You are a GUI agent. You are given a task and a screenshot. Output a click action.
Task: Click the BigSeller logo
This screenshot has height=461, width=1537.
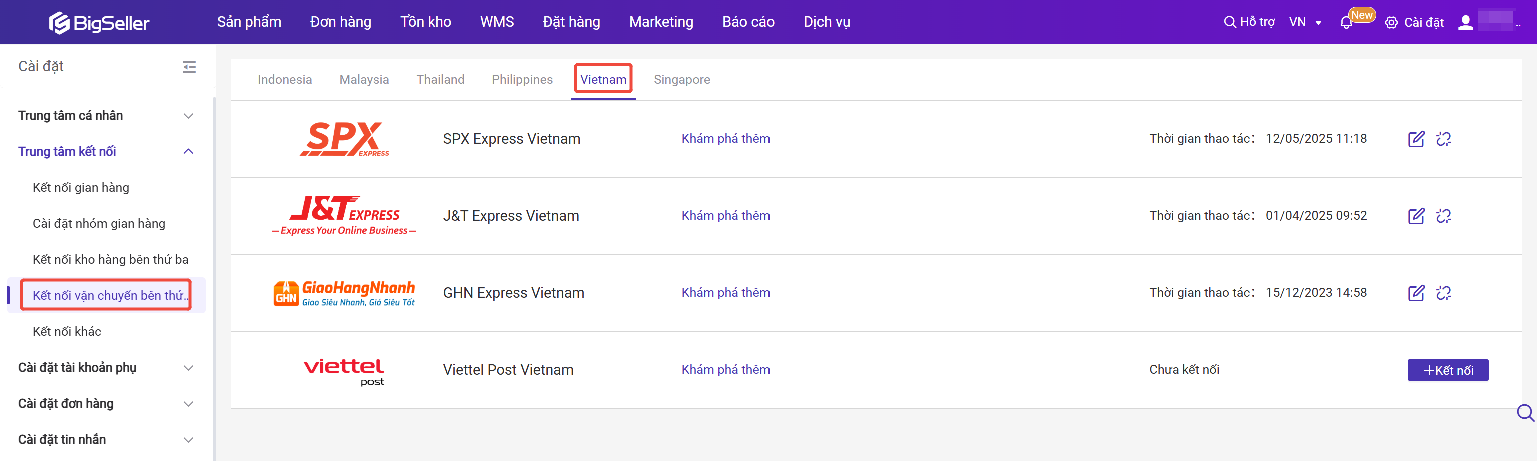click(99, 22)
